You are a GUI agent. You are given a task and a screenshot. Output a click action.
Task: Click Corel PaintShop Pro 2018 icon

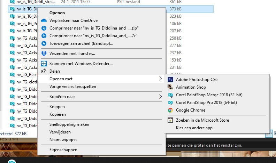click(x=170, y=103)
